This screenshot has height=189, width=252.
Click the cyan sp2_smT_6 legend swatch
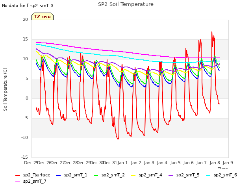click(x=208, y=176)
